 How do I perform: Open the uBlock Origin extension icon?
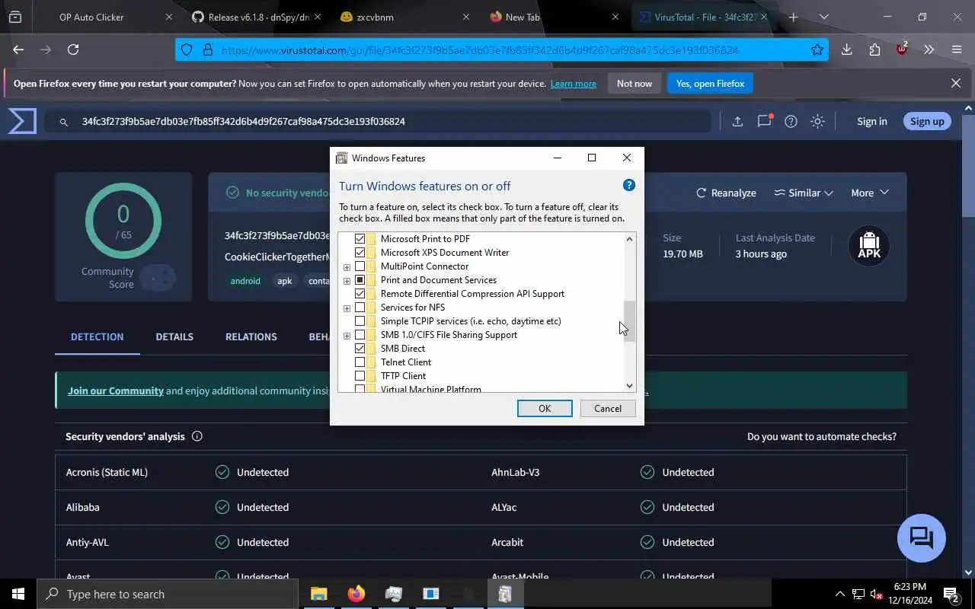902,49
